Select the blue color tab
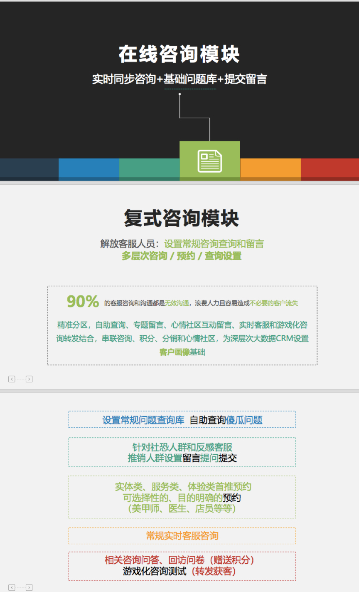Viewport: 359px width, 592px height. (89, 169)
